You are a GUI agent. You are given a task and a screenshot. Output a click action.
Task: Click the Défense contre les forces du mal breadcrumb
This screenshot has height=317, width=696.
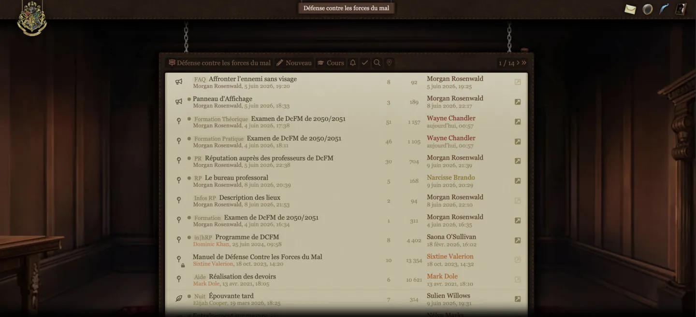[x=219, y=63]
